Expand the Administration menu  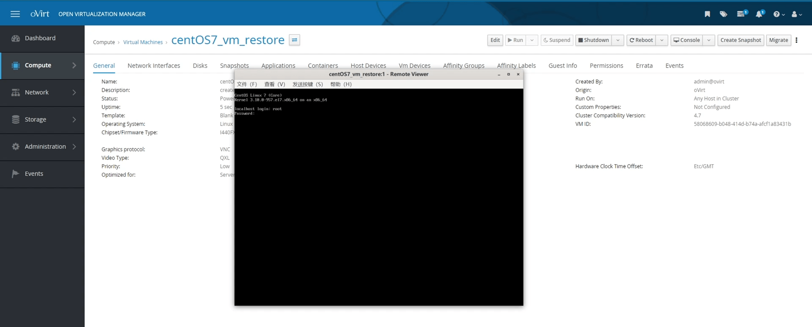(x=42, y=147)
